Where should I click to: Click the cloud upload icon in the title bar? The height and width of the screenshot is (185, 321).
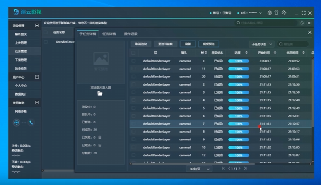(284, 13)
